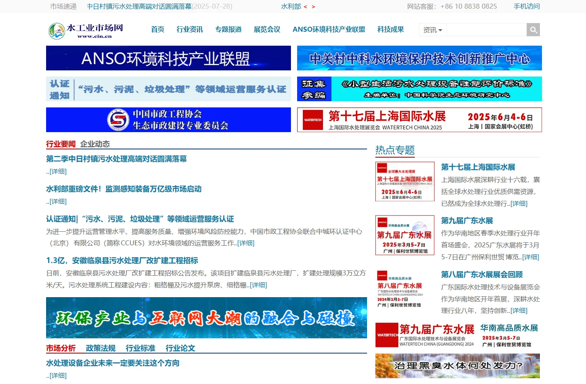Open article 水处理设备企业未来一定要关注这个方向
Screen dimensions: 586x384
[113, 363]
